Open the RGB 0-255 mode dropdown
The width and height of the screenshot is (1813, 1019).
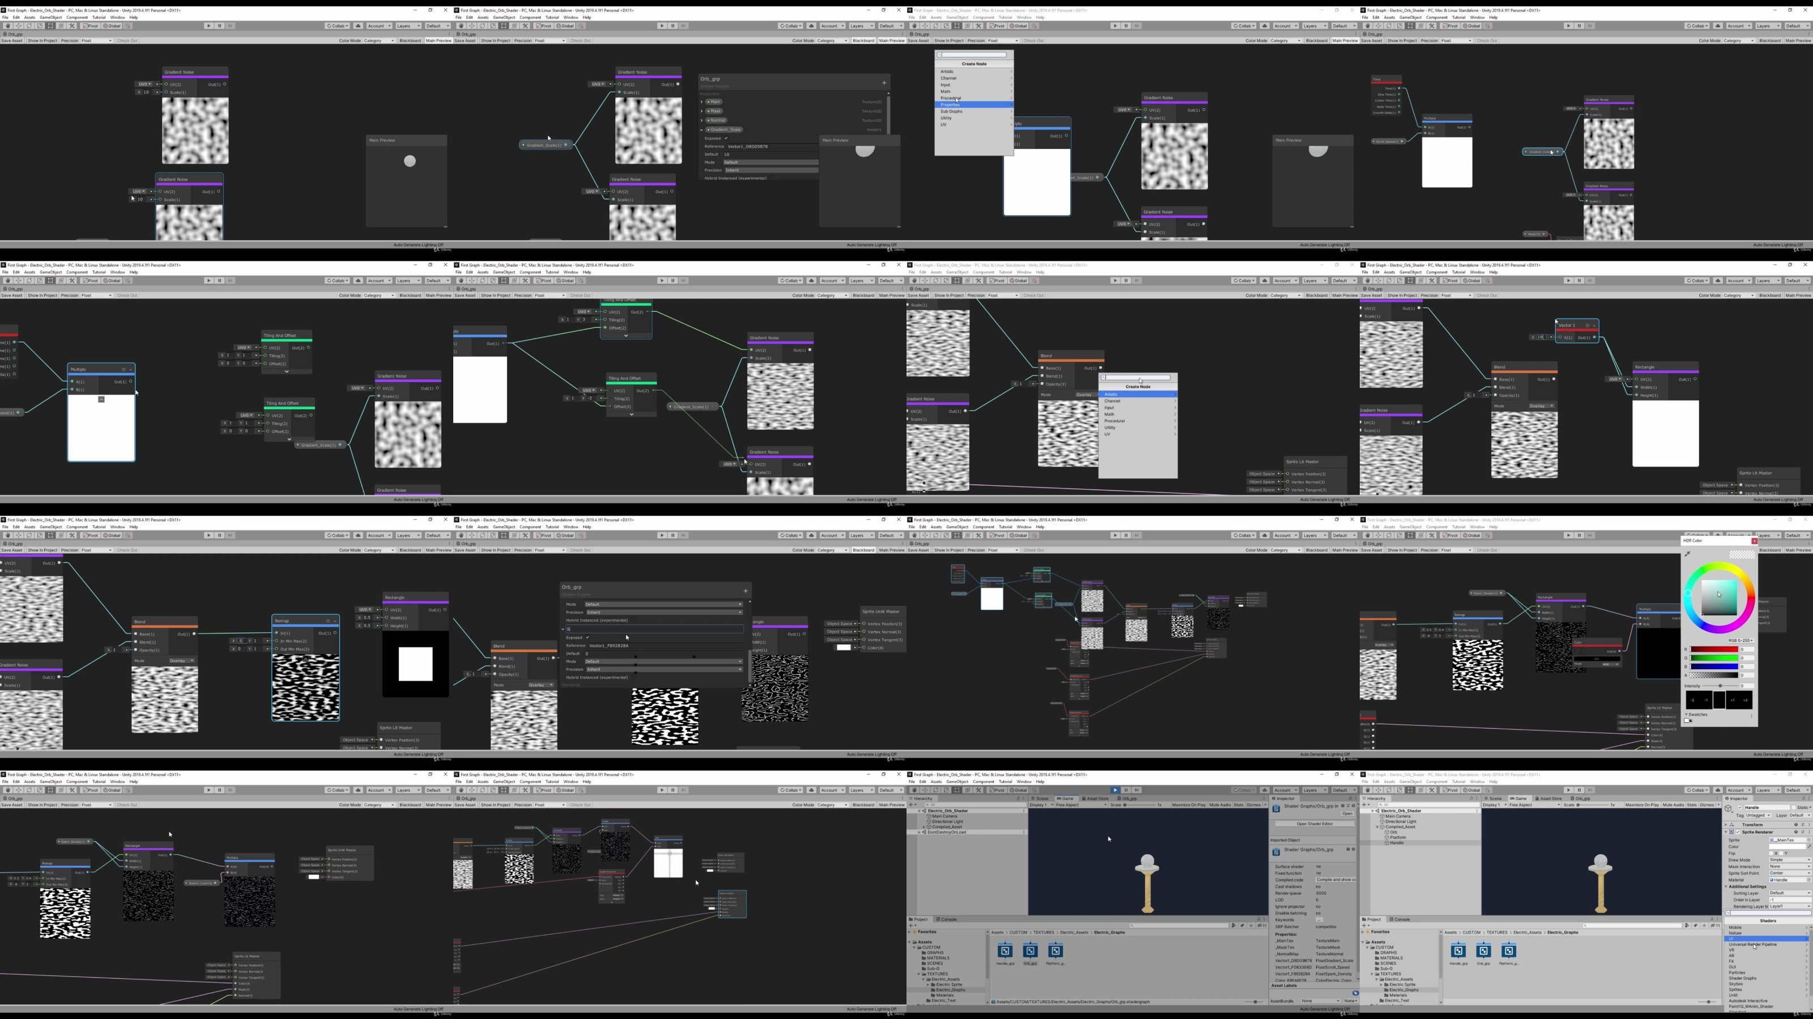tap(1741, 641)
